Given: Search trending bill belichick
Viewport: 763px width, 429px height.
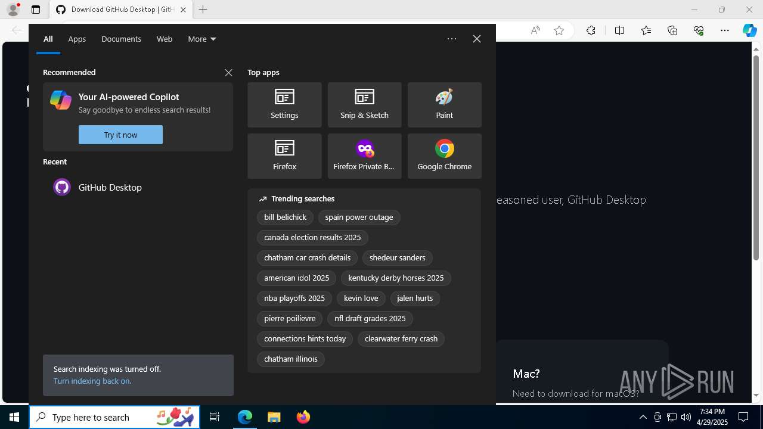Looking at the screenshot, I should click(285, 217).
